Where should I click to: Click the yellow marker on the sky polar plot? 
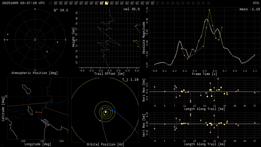point(8,34)
